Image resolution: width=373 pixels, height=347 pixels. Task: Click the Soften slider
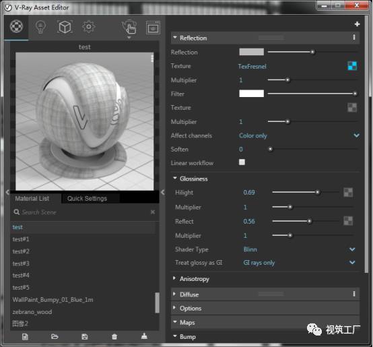tap(312, 149)
